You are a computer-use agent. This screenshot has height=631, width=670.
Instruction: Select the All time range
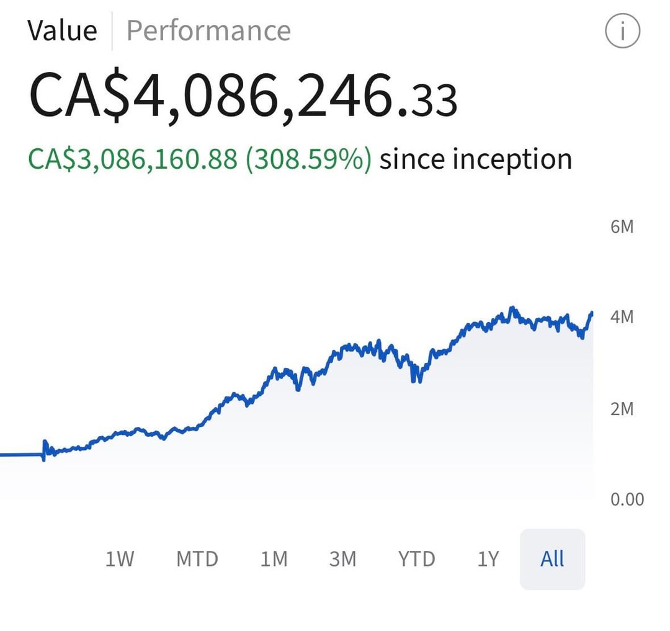coord(552,559)
